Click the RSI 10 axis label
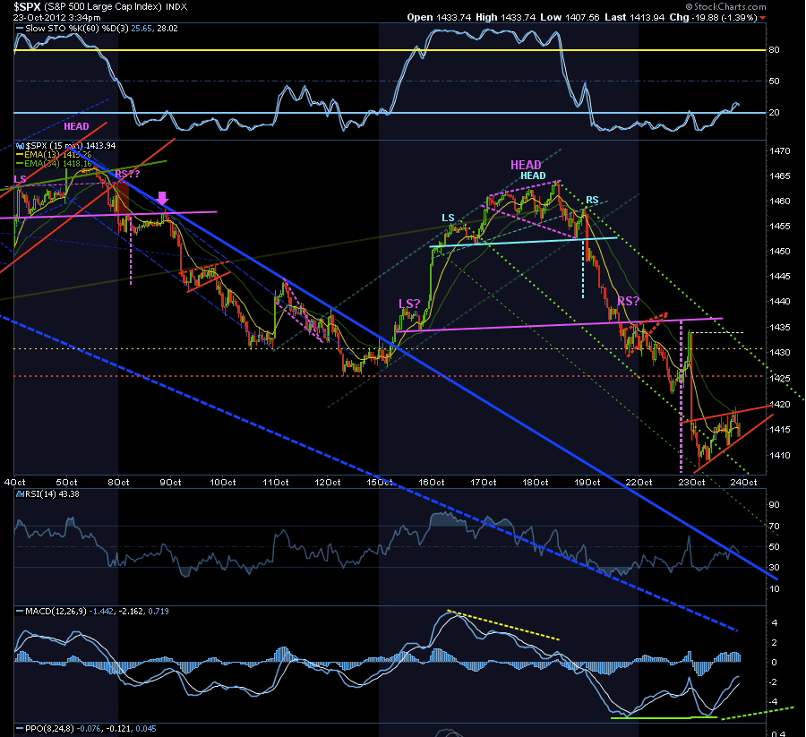 click(x=774, y=589)
